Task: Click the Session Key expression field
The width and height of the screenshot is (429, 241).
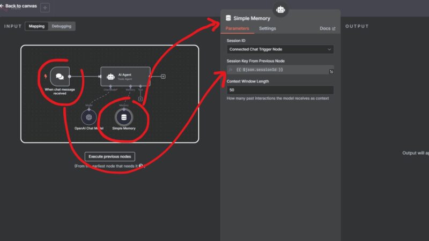Action: 280,70
